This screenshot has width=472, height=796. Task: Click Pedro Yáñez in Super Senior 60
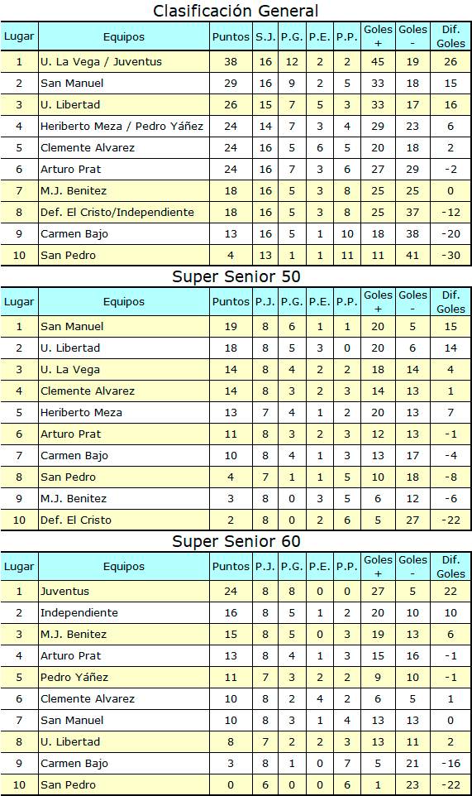(74, 677)
